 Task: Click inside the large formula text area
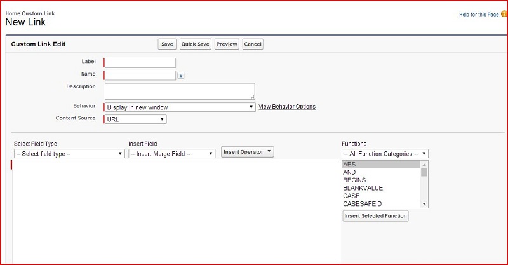(x=177, y=212)
